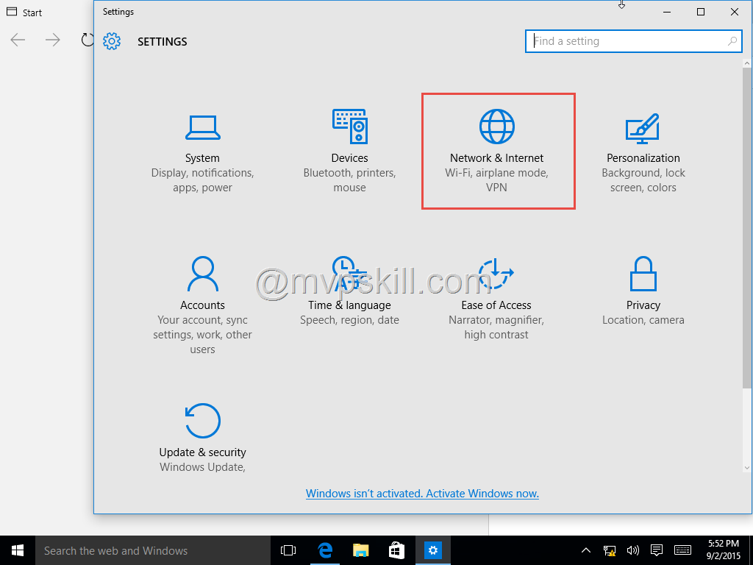Minimize the Settings window
753x565 pixels.
tap(666, 12)
